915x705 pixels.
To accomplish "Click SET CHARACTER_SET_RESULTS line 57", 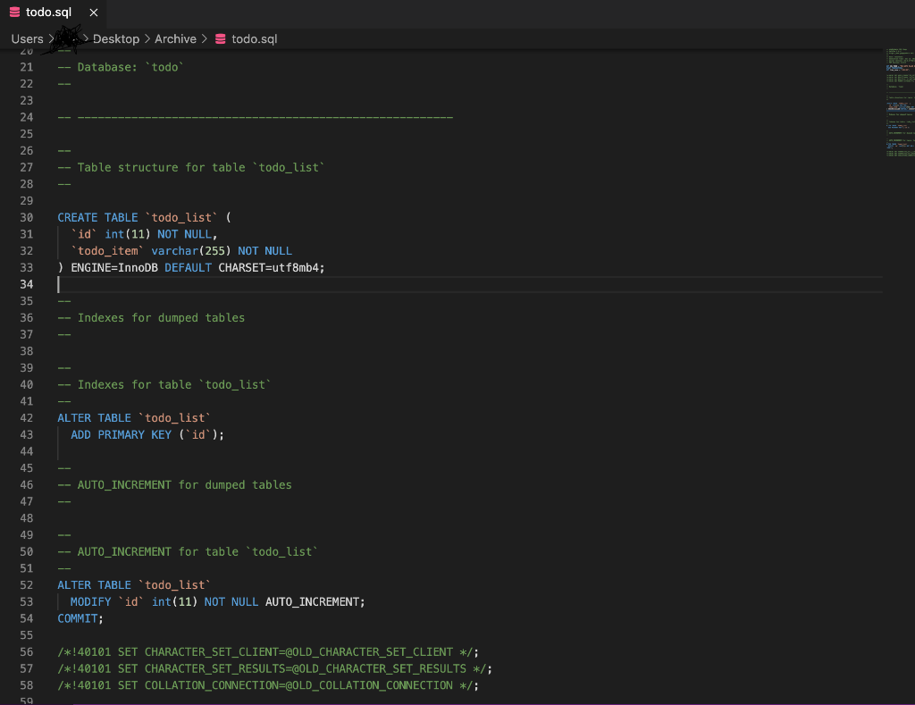I will (x=275, y=669).
